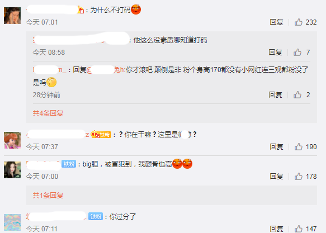Reply to the 07:37 comment

coord(276,146)
